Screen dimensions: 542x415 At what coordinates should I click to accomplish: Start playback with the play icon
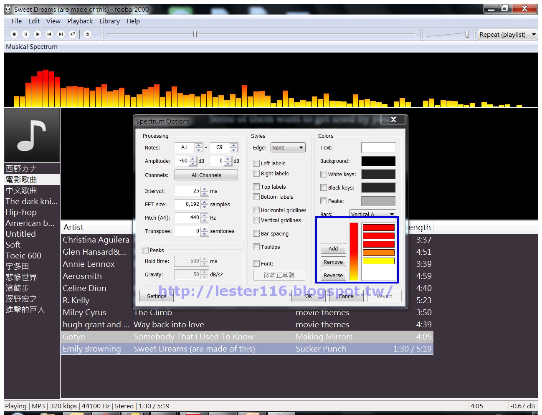pos(37,34)
